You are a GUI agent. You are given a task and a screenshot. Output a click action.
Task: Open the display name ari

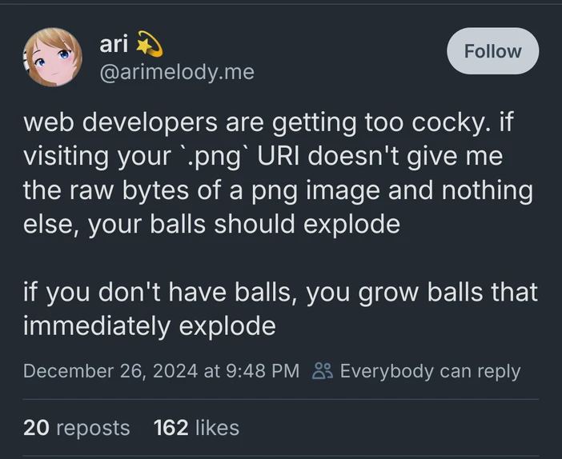113,45
